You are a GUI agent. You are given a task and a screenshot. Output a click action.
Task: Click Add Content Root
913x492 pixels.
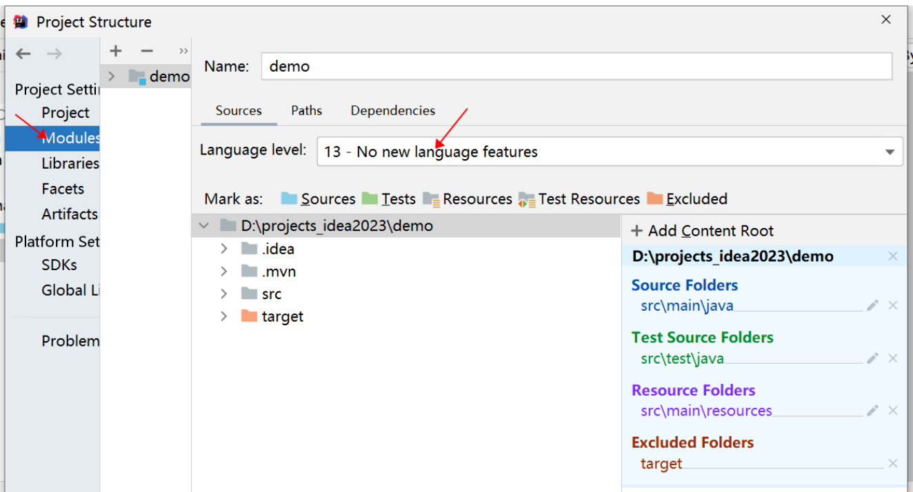(702, 231)
